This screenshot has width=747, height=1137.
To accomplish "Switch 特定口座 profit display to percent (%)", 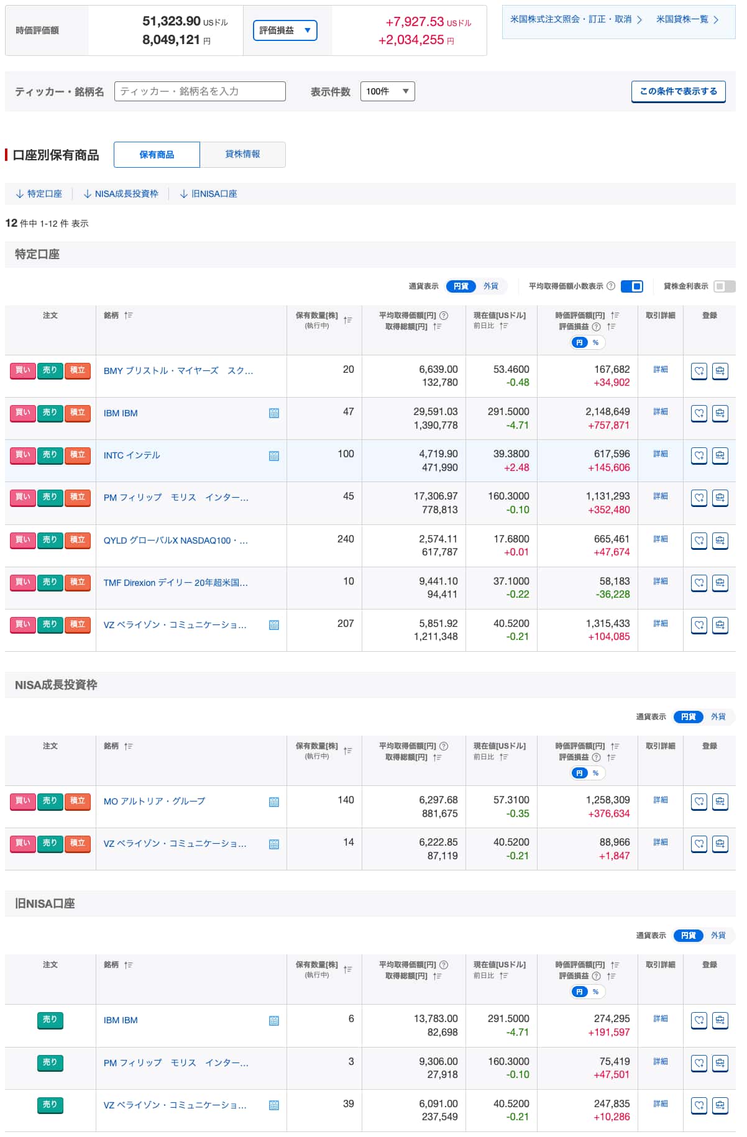I will pos(595,342).
